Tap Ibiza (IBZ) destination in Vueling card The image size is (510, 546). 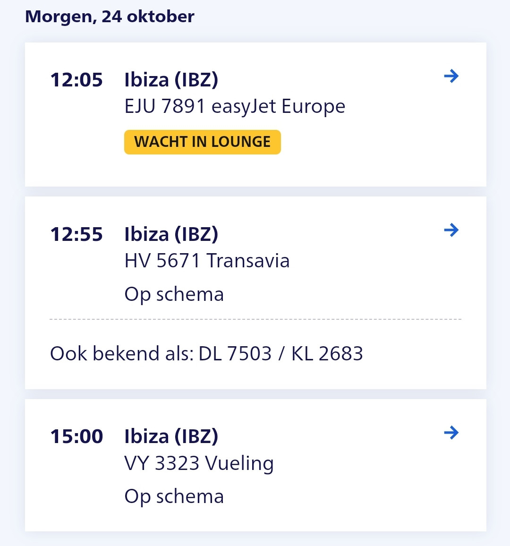coord(171,436)
